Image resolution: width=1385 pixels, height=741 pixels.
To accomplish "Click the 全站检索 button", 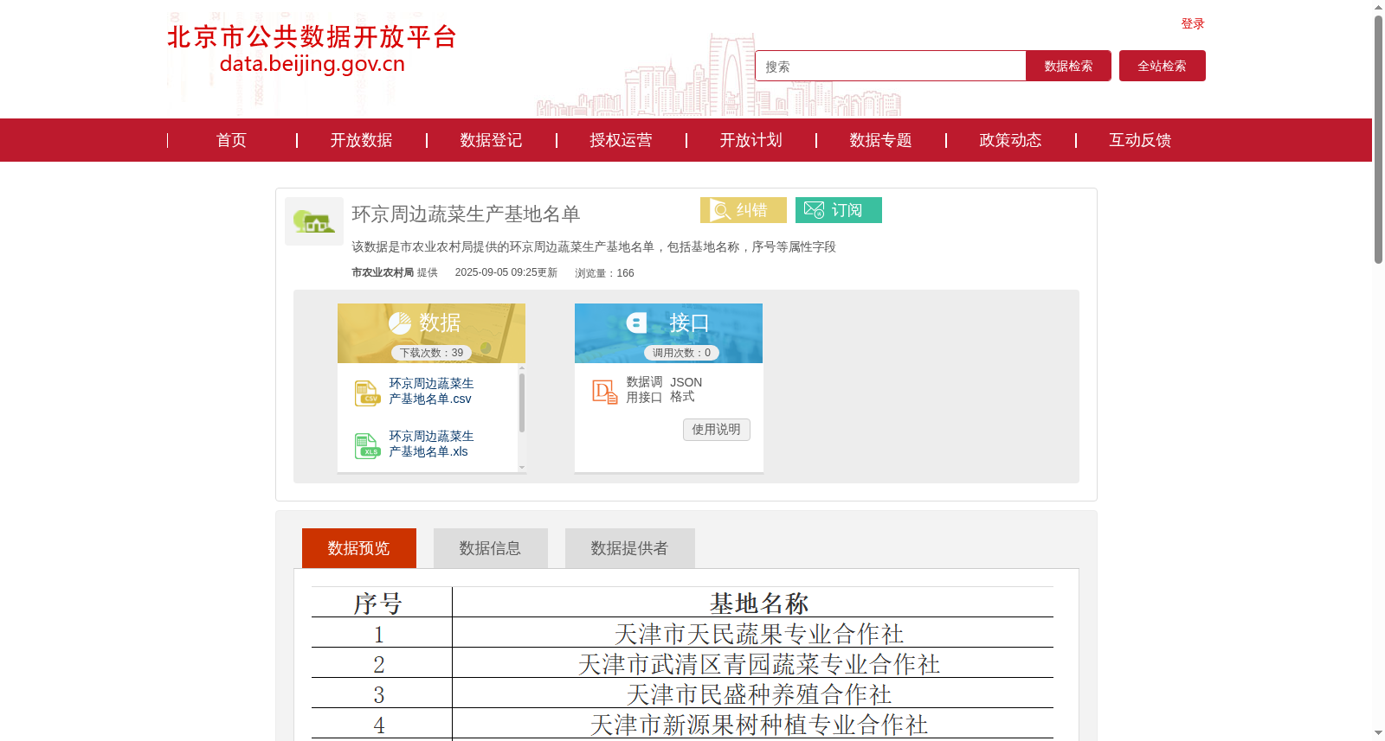I will [x=1163, y=66].
